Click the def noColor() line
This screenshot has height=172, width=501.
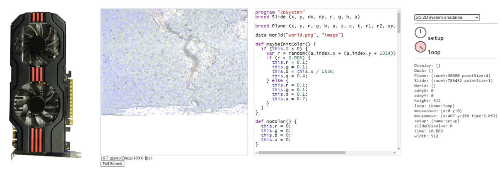(277, 121)
